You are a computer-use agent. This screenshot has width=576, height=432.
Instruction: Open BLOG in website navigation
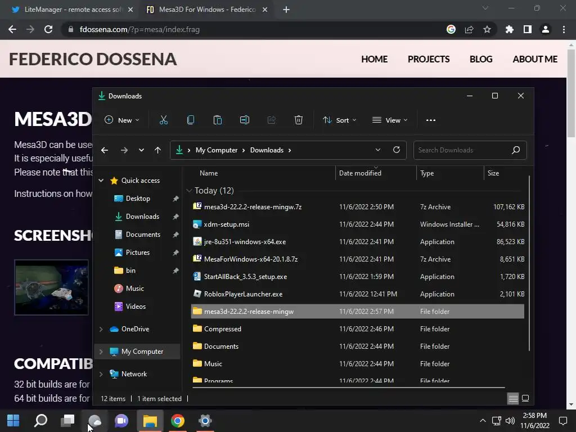[x=481, y=59]
